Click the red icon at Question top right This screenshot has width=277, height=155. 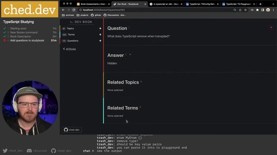click(271, 28)
